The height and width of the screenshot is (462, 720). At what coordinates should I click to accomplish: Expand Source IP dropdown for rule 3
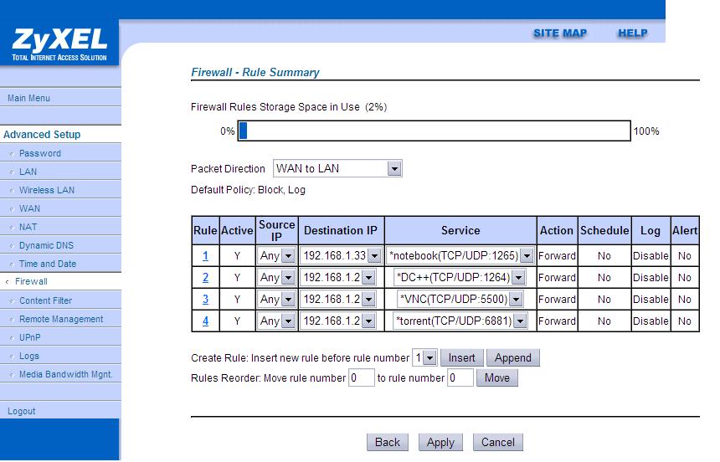(x=276, y=300)
